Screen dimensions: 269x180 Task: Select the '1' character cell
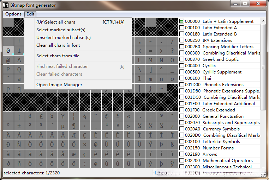pos(19,51)
